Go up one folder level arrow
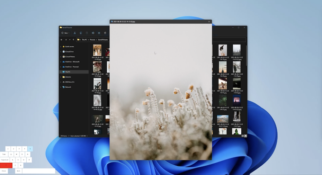 73,40
